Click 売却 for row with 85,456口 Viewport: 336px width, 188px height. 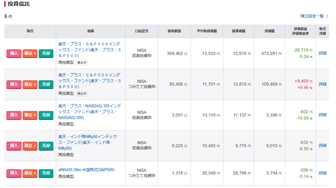click(x=46, y=84)
